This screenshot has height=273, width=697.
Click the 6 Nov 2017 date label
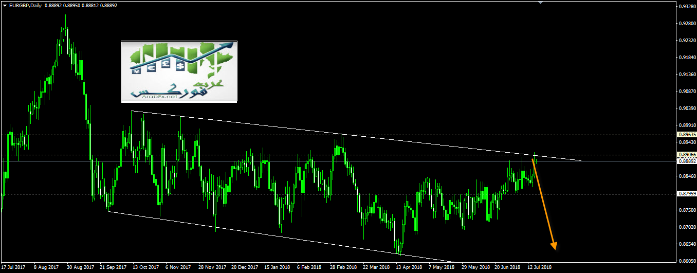tap(177, 267)
